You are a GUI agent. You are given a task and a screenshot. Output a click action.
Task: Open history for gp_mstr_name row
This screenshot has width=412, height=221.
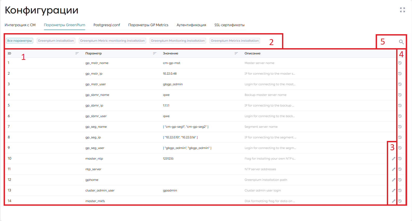point(400,63)
